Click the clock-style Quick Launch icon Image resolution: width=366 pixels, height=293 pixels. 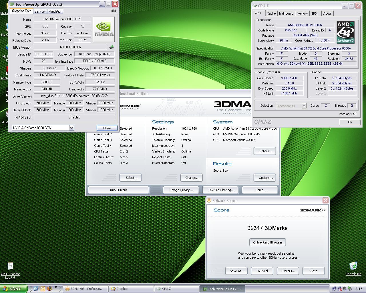pos(43,289)
